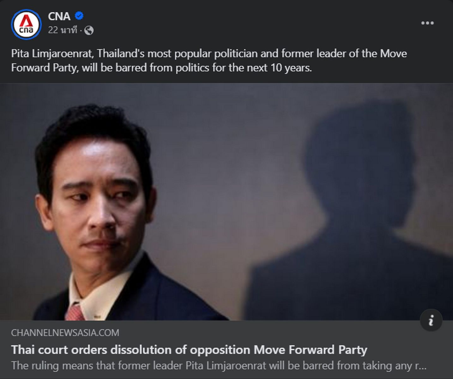Click the dark link preview footer card

pos(226,349)
